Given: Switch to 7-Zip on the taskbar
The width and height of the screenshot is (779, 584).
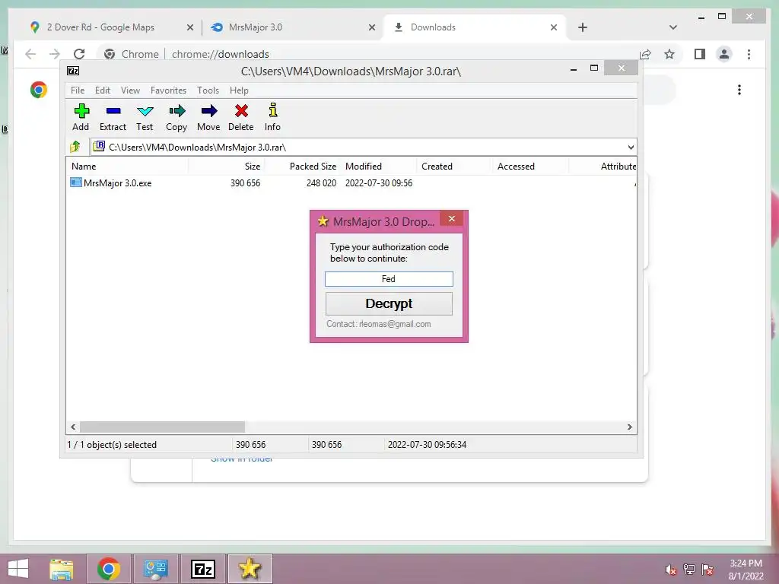Looking at the screenshot, I should pyautogui.click(x=202, y=569).
